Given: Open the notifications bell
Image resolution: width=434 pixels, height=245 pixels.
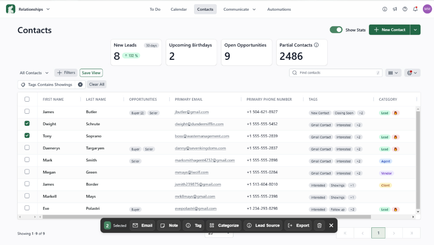Looking at the screenshot, I should click(x=415, y=9).
